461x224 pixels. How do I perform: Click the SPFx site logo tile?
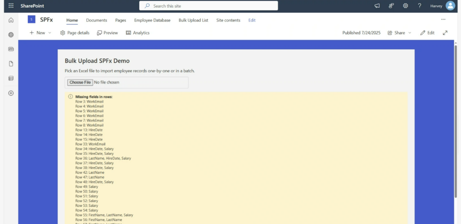point(32,19)
